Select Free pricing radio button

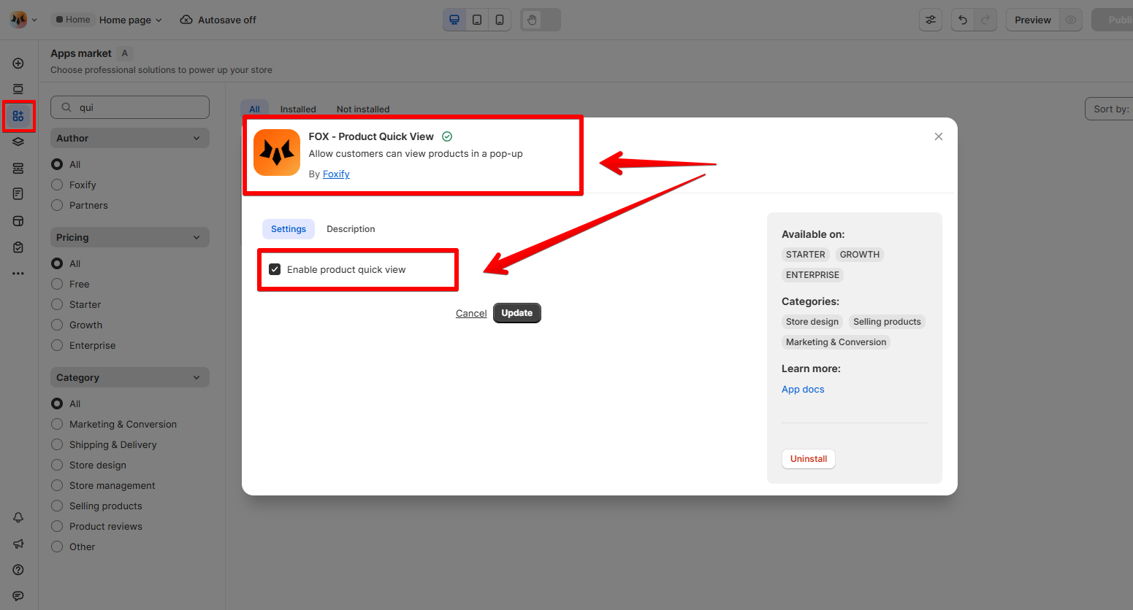coord(57,284)
